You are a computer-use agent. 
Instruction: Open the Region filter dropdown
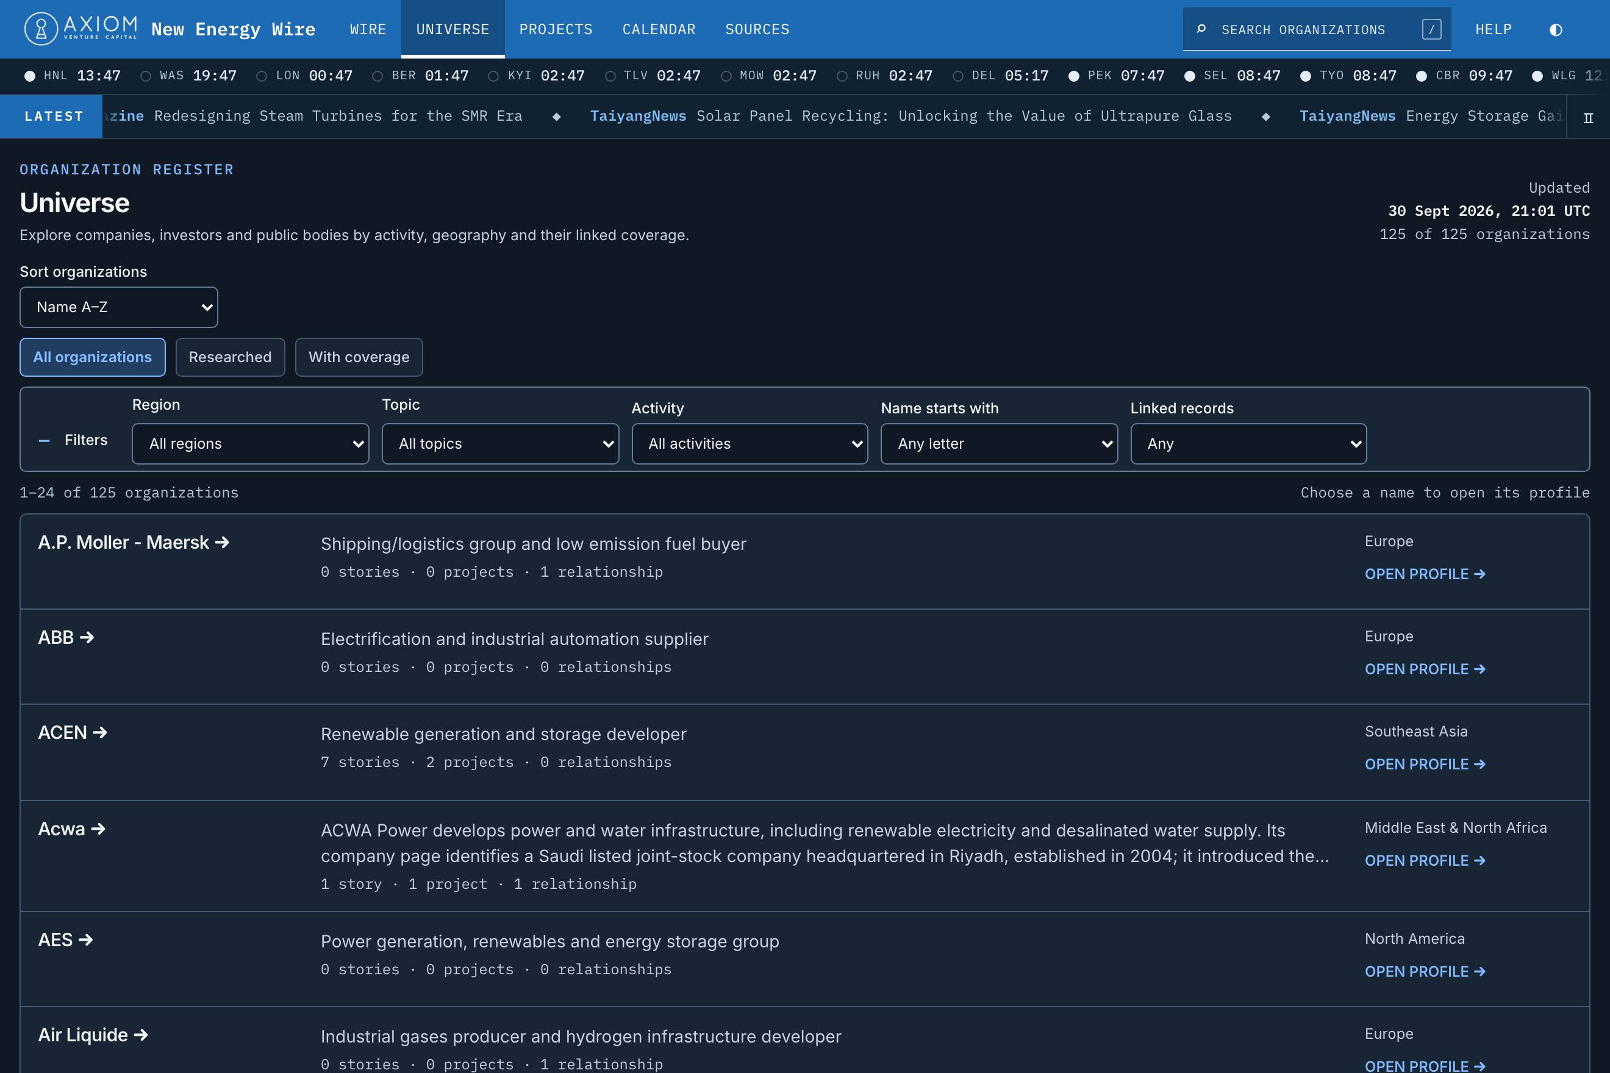tap(251, 443)
